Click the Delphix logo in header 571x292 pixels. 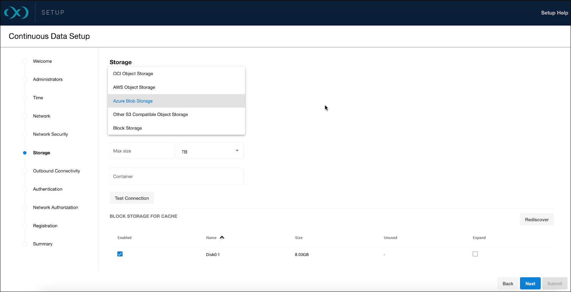(16, 13)
